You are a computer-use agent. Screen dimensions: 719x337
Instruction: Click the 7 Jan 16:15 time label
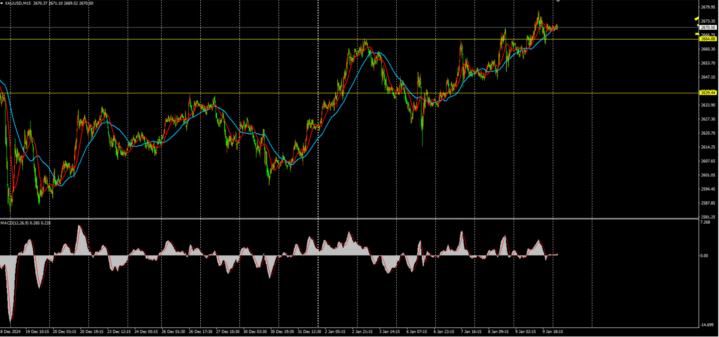click(471, 332)
